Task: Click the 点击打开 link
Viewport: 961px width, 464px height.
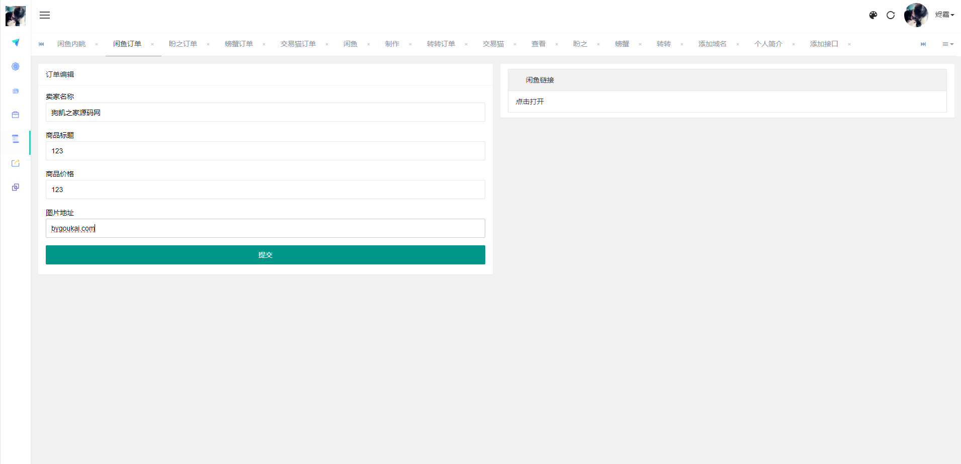Action: coord(530,102)
